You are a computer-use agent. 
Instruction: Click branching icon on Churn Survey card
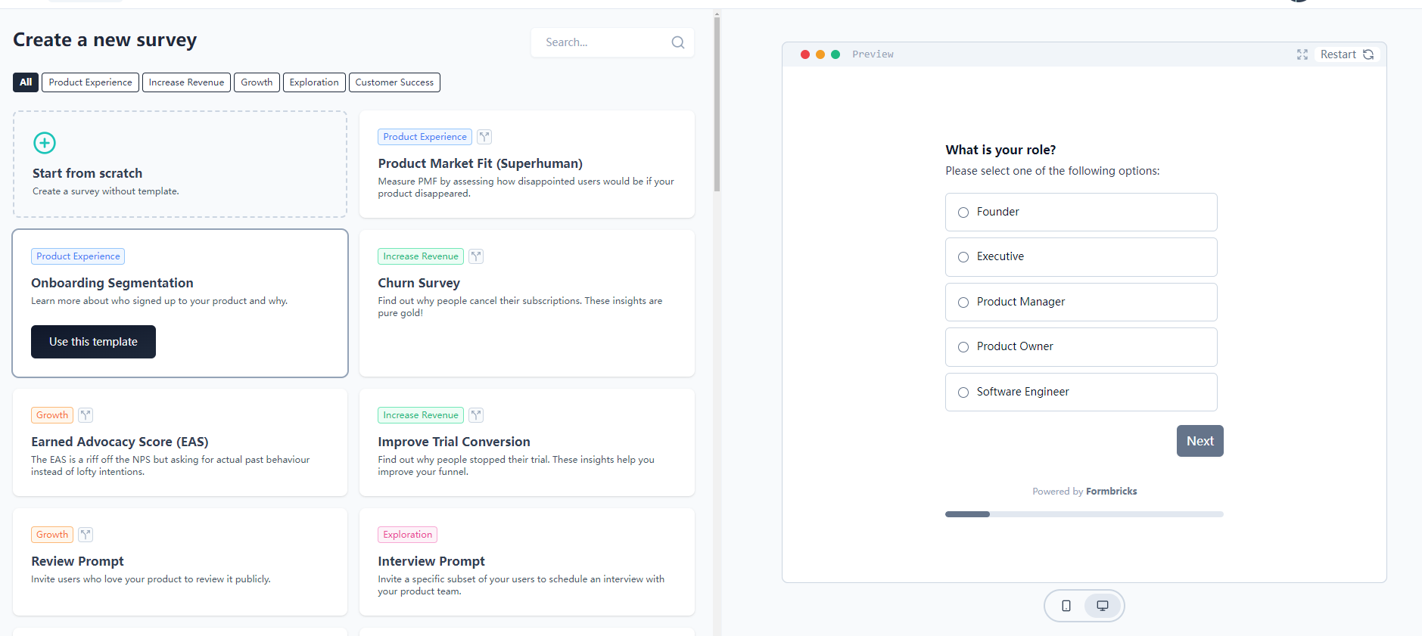coord(476,256)
